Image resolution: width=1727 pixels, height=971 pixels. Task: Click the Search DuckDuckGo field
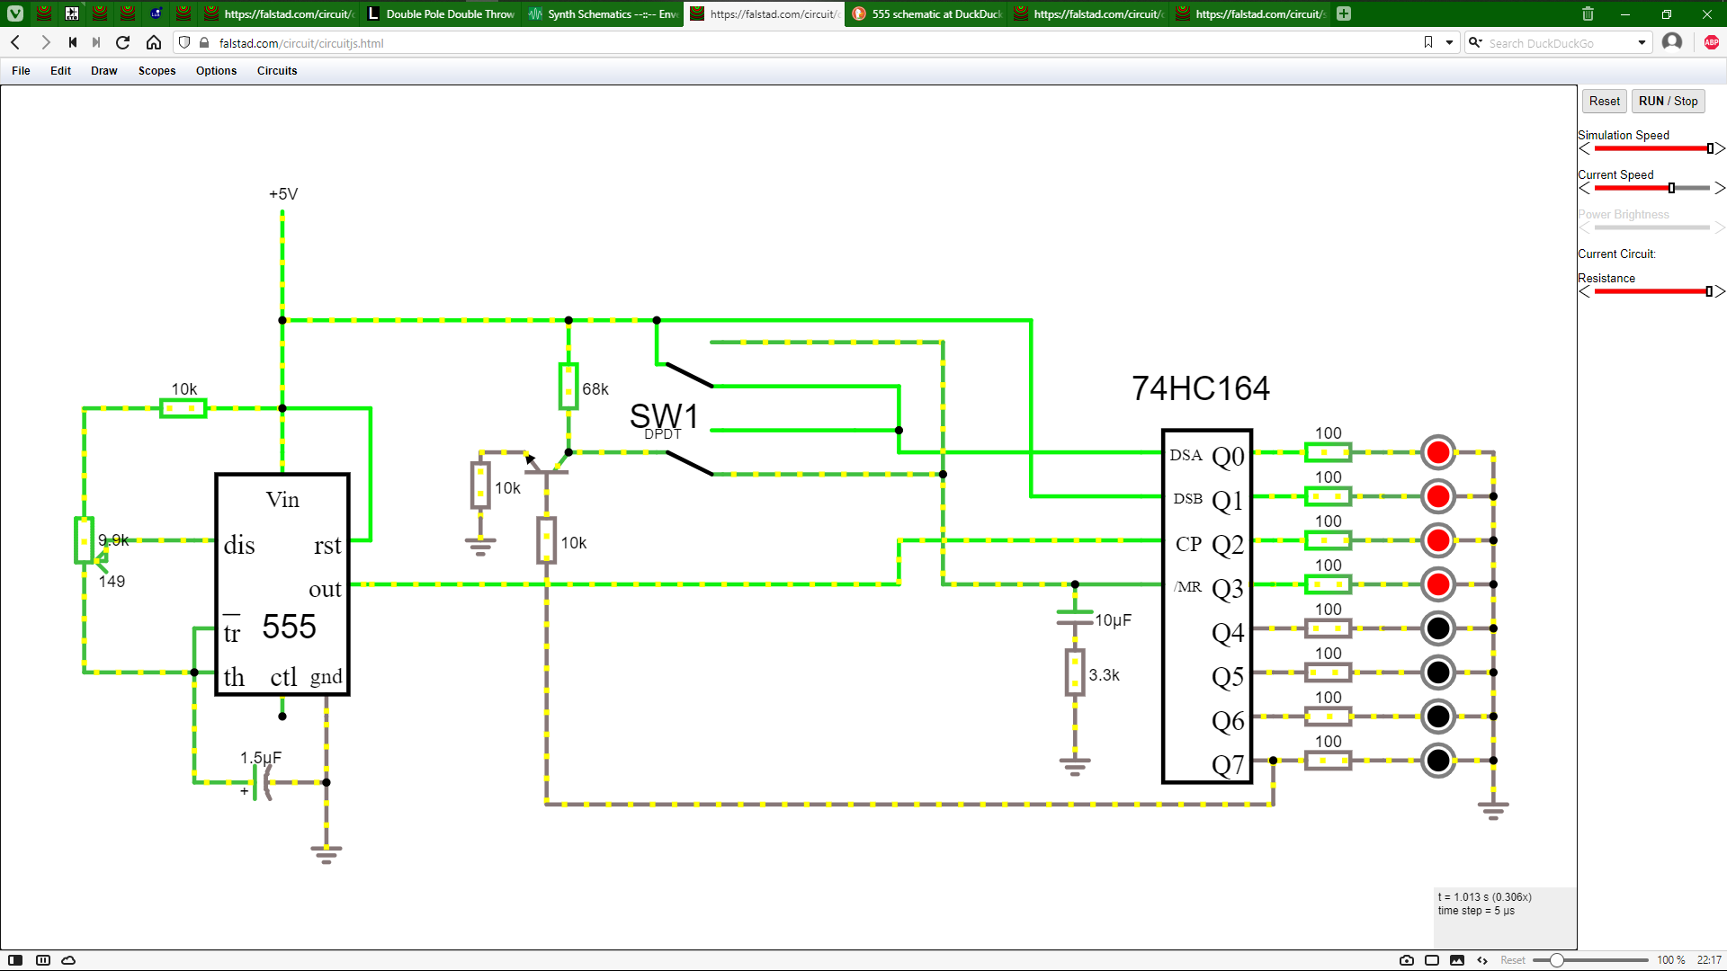tap(1559, 42)
